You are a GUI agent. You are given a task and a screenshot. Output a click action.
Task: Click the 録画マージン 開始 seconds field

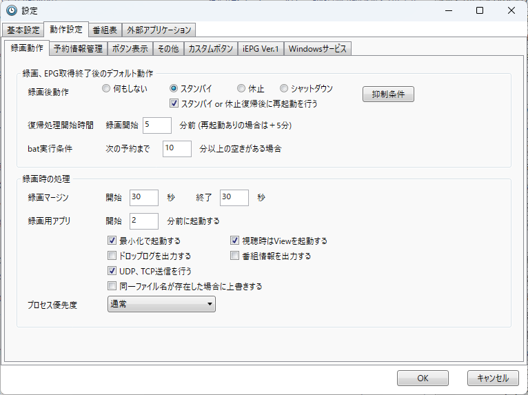[x=144, y=198]
